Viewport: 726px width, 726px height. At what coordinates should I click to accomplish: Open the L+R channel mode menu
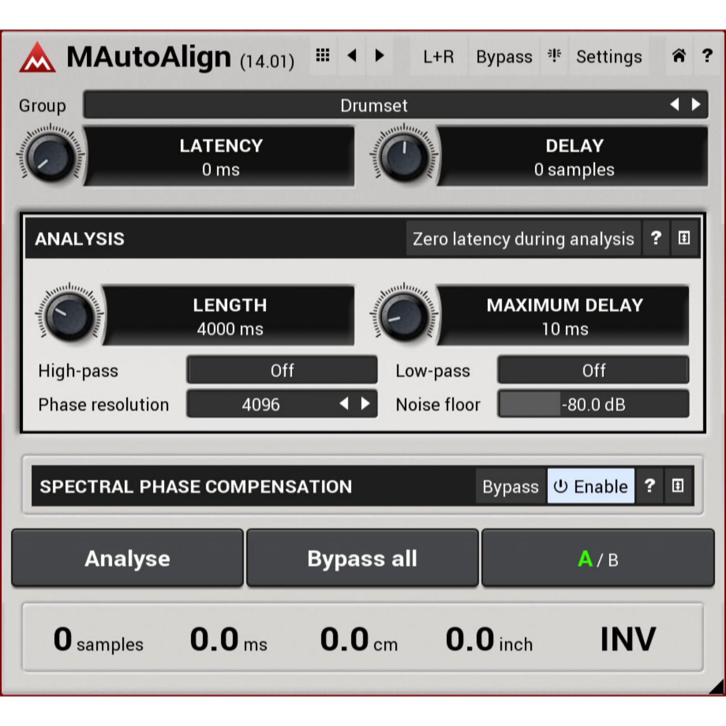click(x=439, y=57)
